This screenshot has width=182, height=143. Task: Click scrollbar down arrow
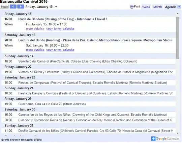tap(178, 133)
